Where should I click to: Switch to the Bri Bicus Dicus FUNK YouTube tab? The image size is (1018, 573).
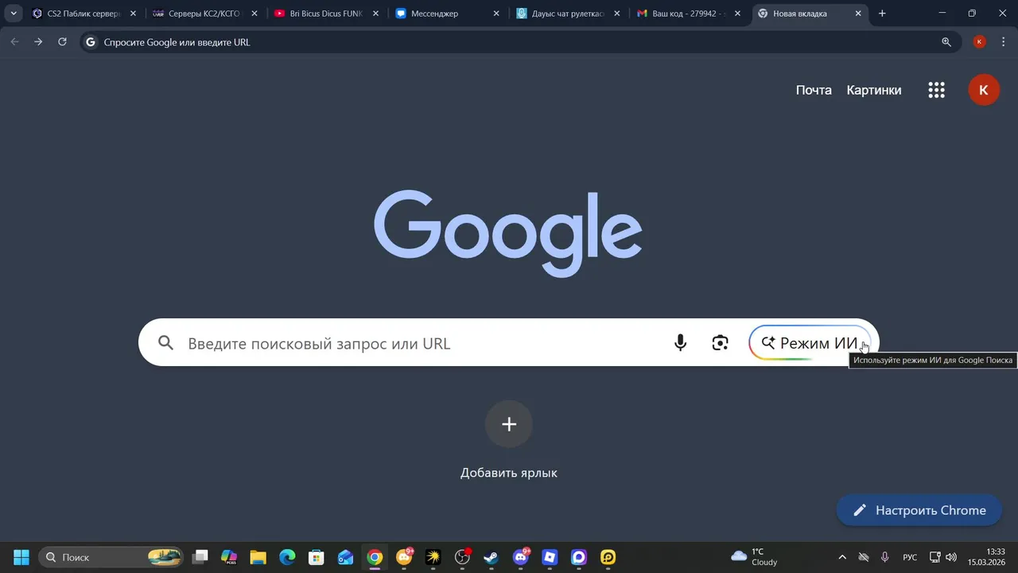point(326,14)
